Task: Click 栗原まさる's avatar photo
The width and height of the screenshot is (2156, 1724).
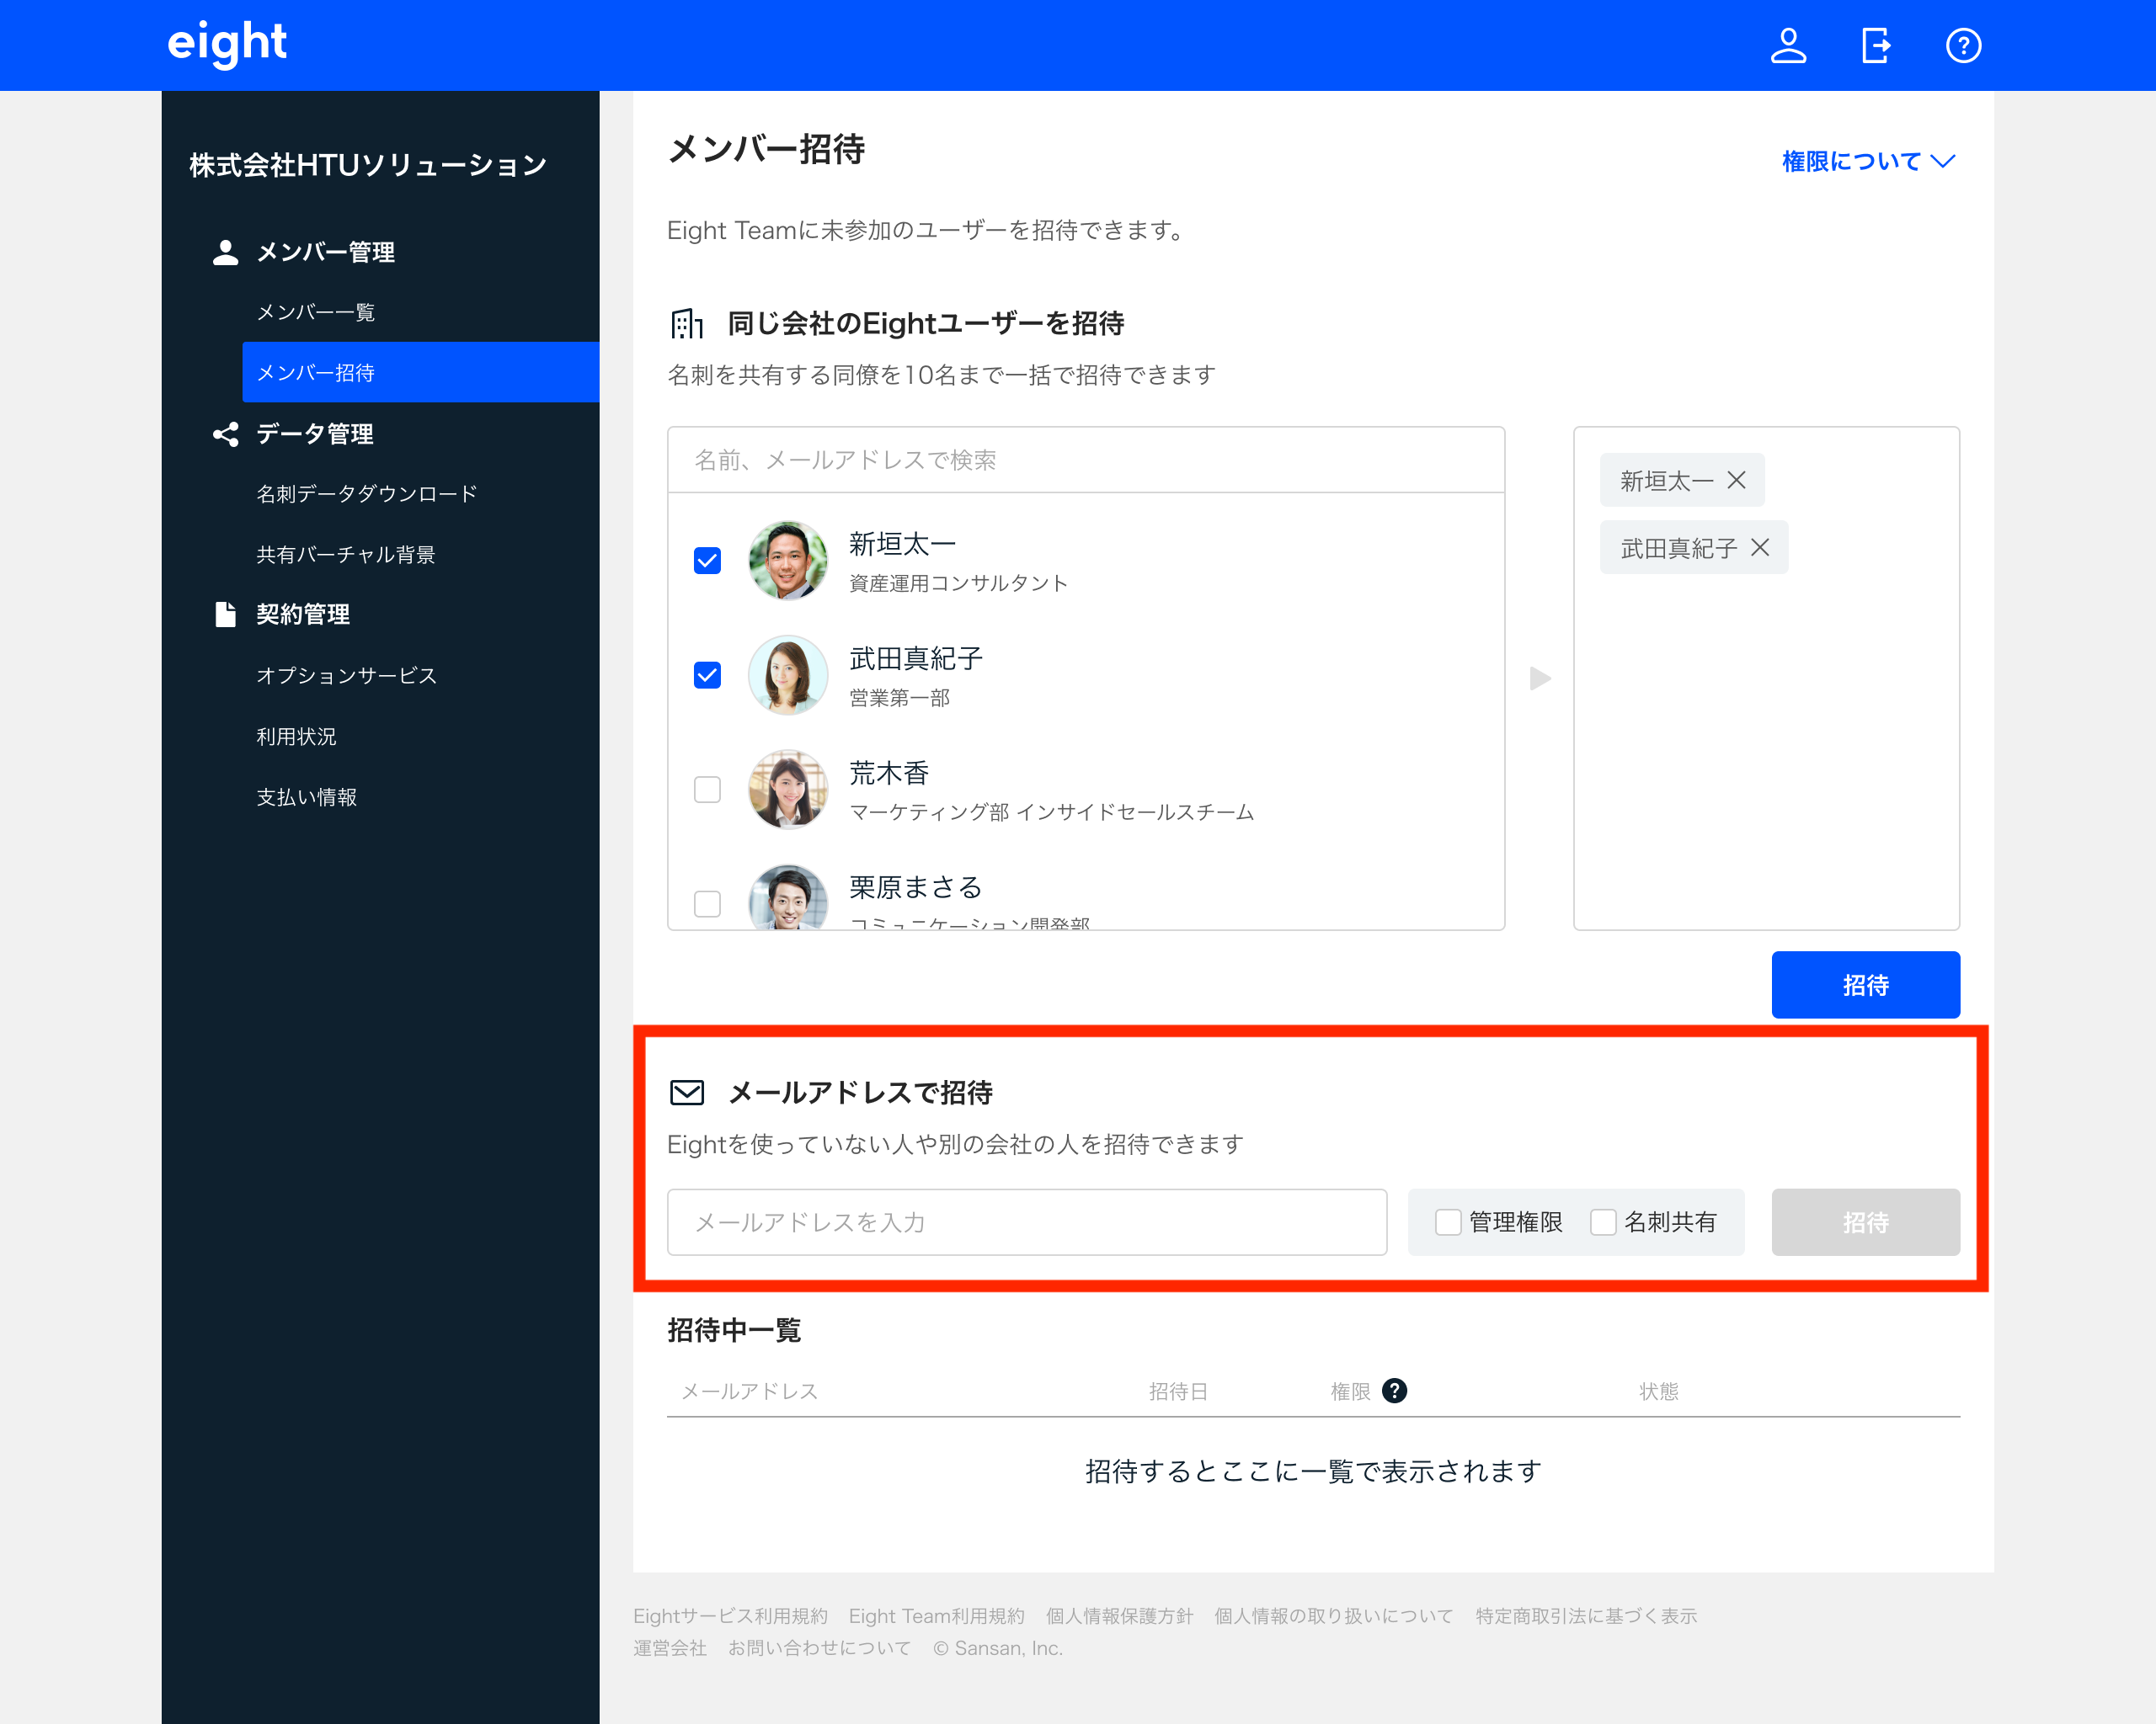Action: tap(788, 897)
